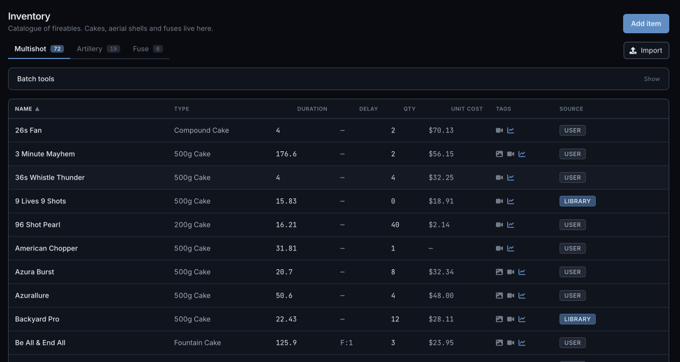Sort by Duration column header
Image resolution: width=680 pixels, height=362 pixels.
tap(312, 109)
